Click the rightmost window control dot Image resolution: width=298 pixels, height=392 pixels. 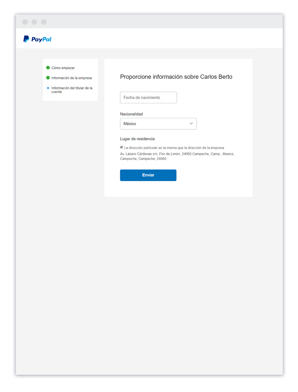click(x=44, y=22)
